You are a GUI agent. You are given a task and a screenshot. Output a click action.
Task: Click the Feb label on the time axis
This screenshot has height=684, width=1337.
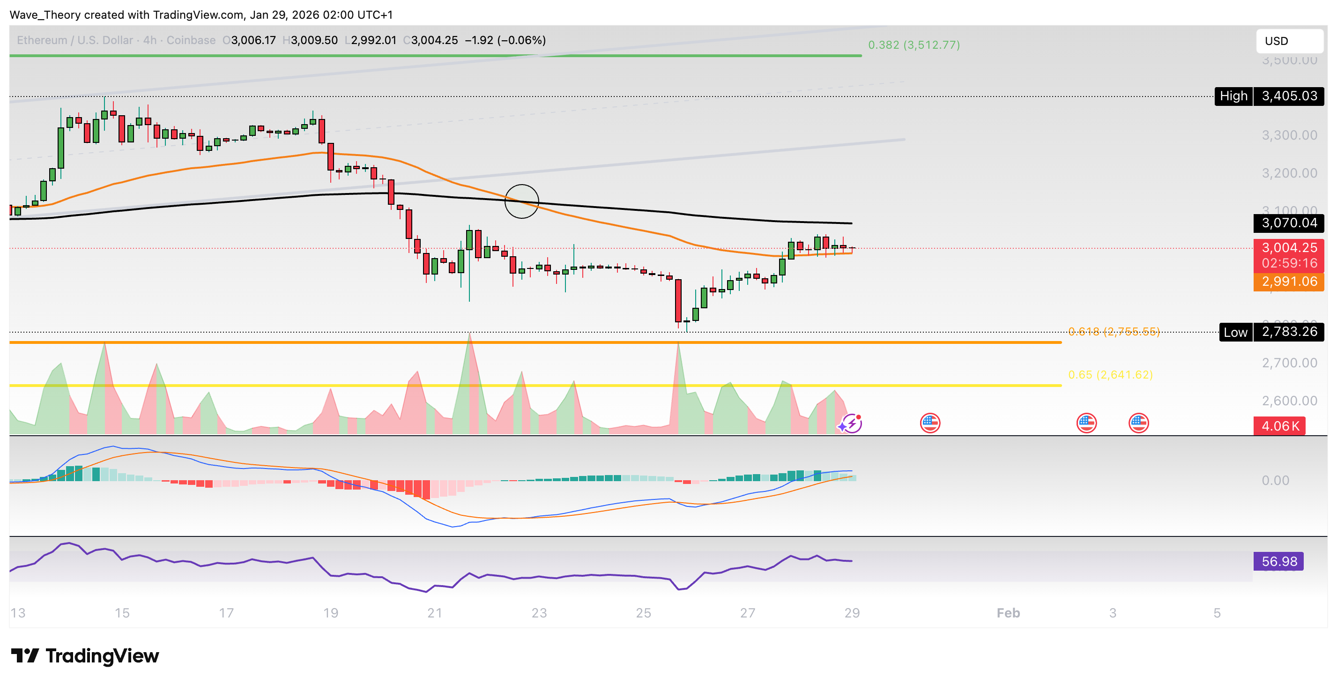[x=1008, y=612]
